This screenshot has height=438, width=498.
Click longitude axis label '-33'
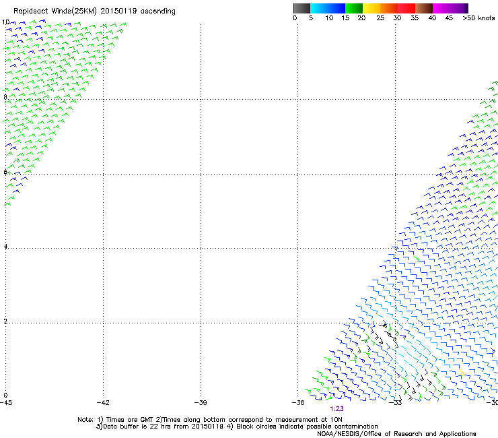pyautogui.click(x=396, y=403)
